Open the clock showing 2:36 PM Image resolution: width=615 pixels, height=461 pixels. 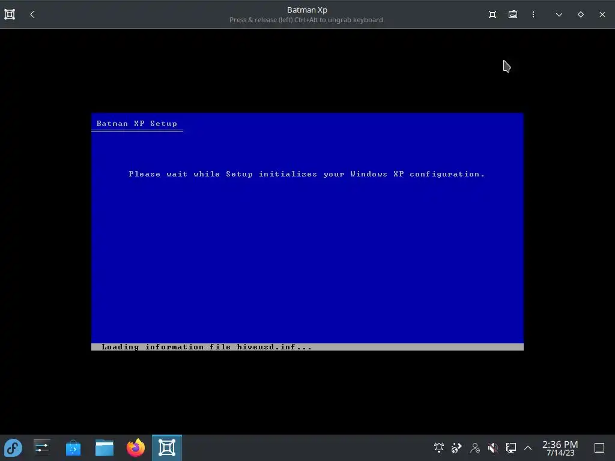point(560,448)
